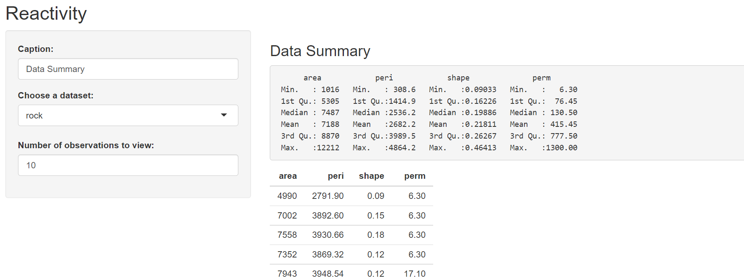The image size is (744, 278).
Task: Click the Data Summary heading
Action: tap(320, 51)
